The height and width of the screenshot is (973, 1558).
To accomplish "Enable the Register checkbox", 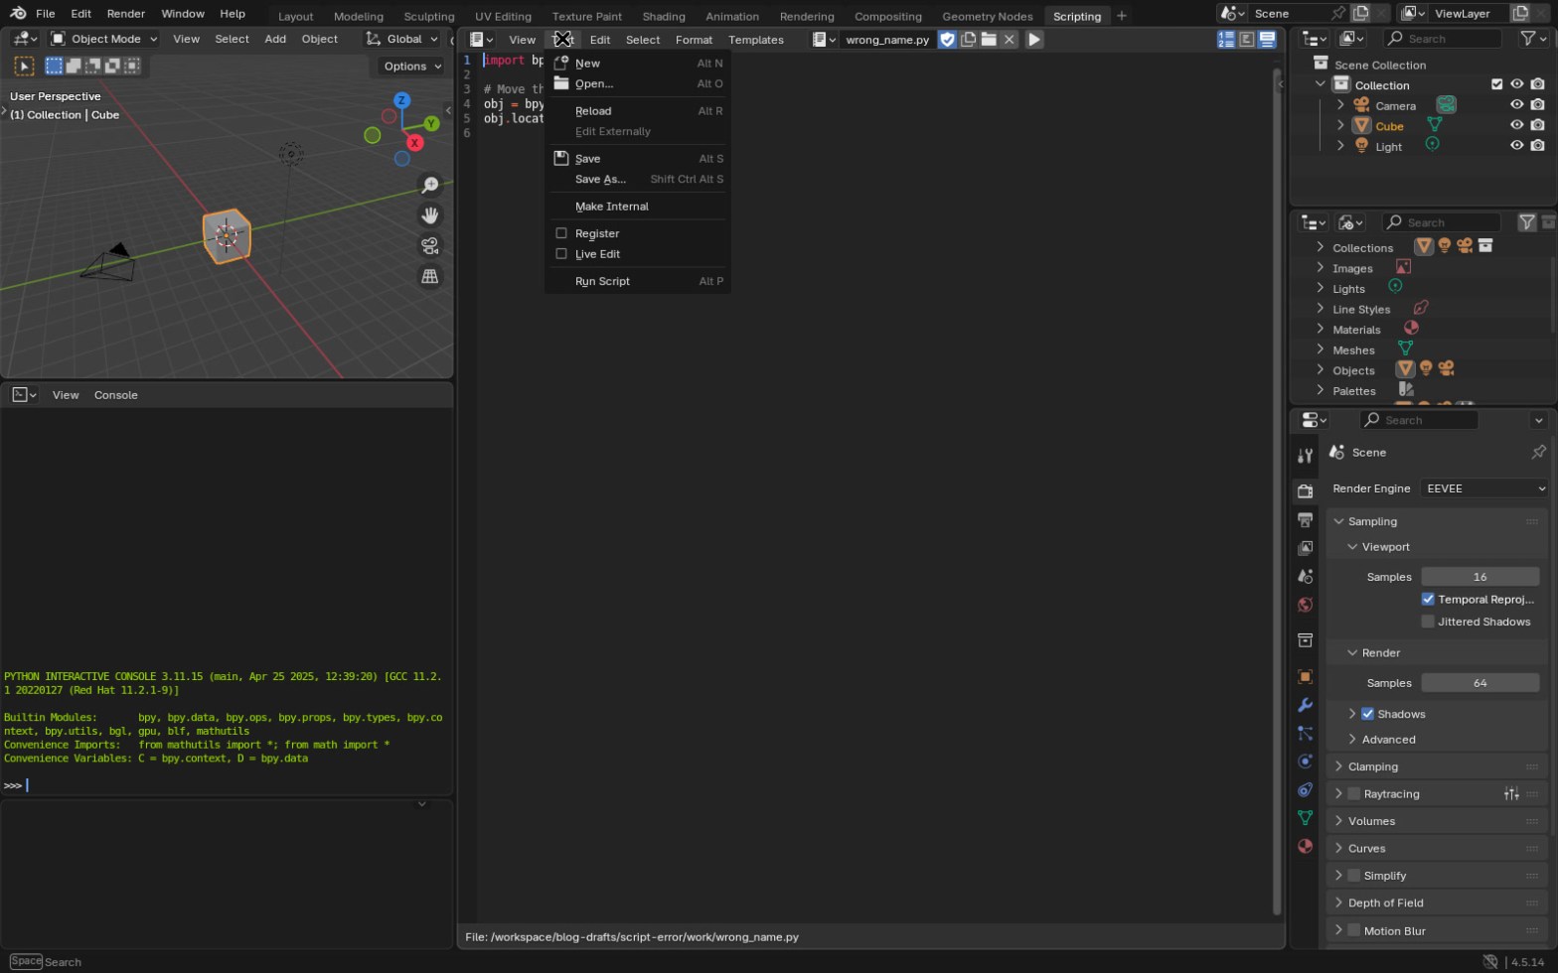I will (x=561, y=234).
